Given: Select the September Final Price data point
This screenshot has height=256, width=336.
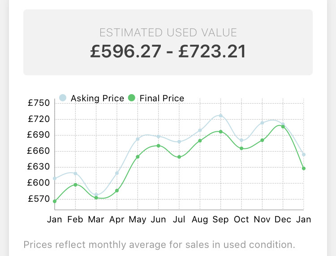Looking at the screenshot, I should click(220, 131).
